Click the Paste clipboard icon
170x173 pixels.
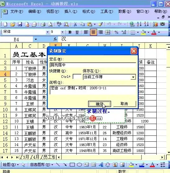90,24
